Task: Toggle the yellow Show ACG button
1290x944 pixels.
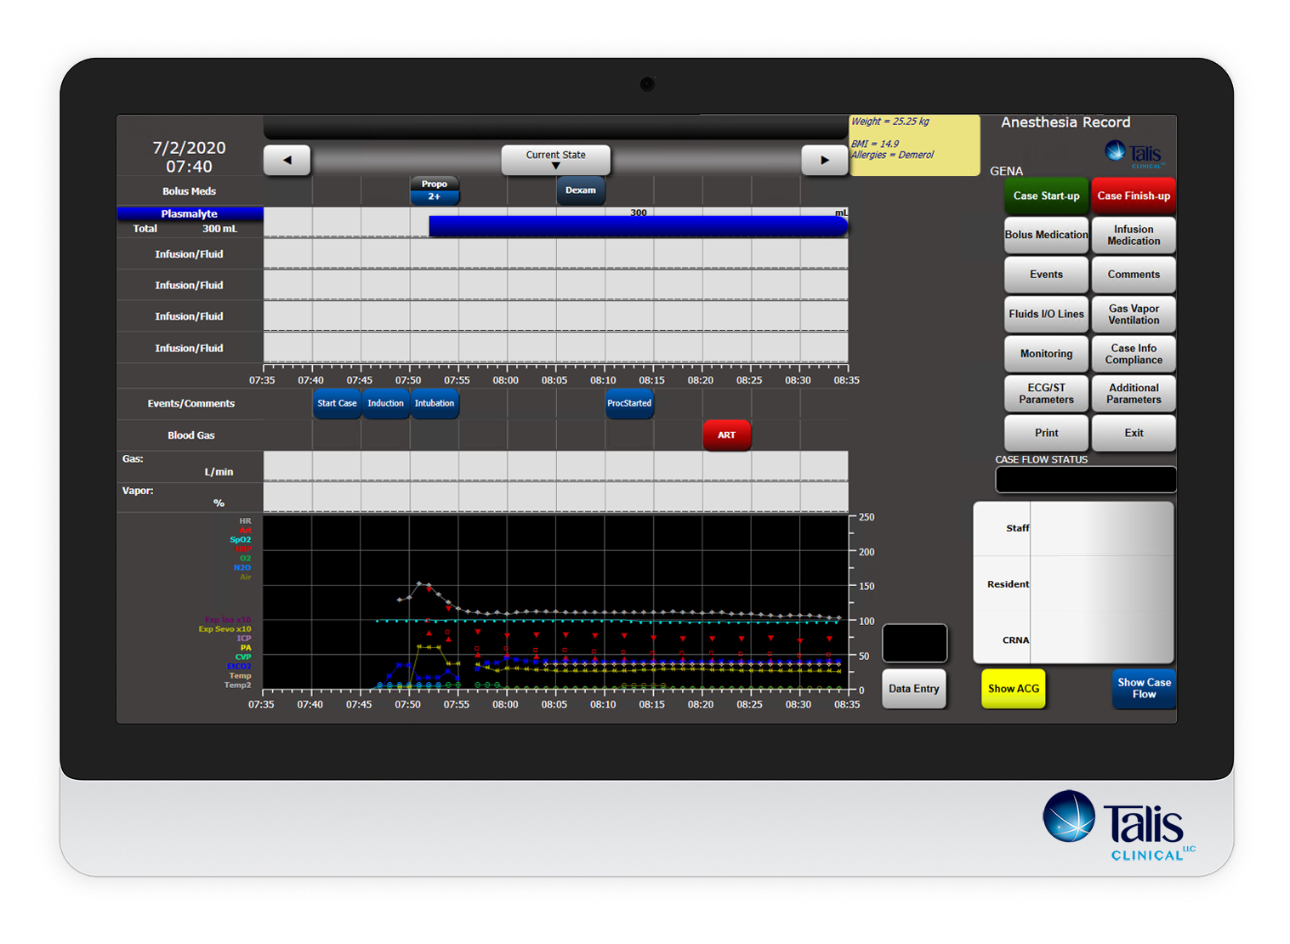Action: (1014, 689)
